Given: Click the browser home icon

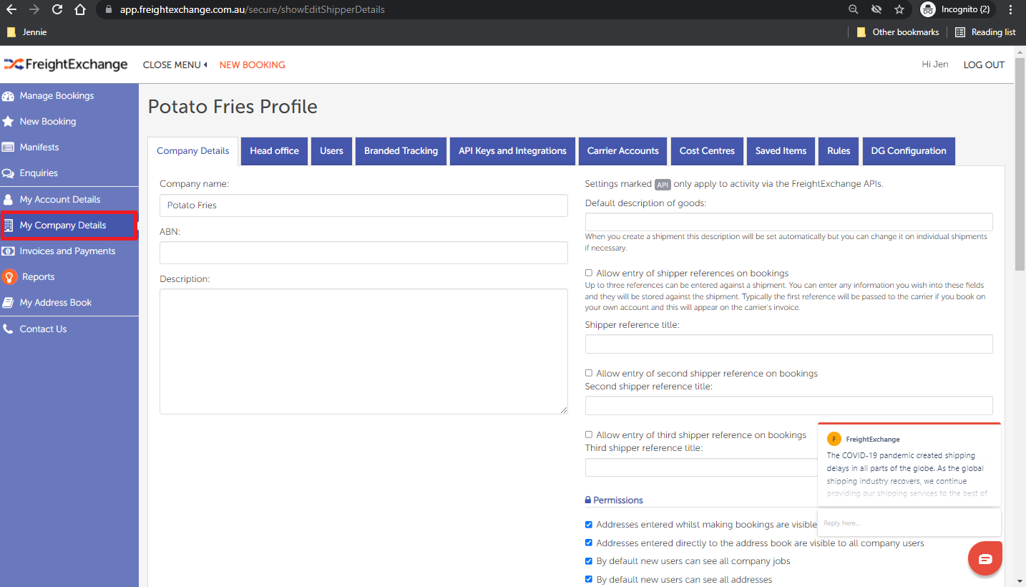Looking at the screenshot, I should tap(80, 9).
